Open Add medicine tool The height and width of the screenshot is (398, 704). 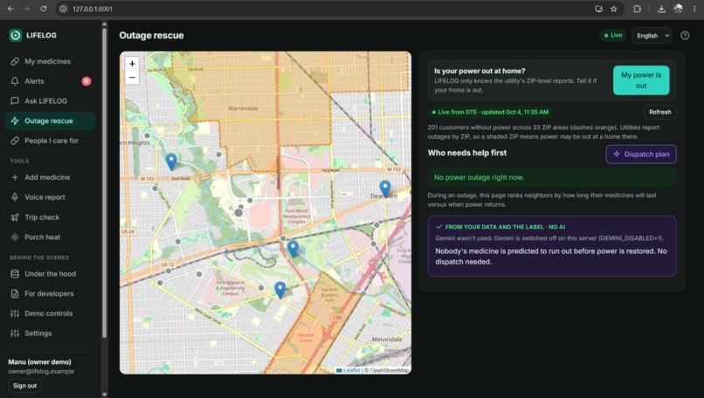pyautogui.click(x=51, y=177)
